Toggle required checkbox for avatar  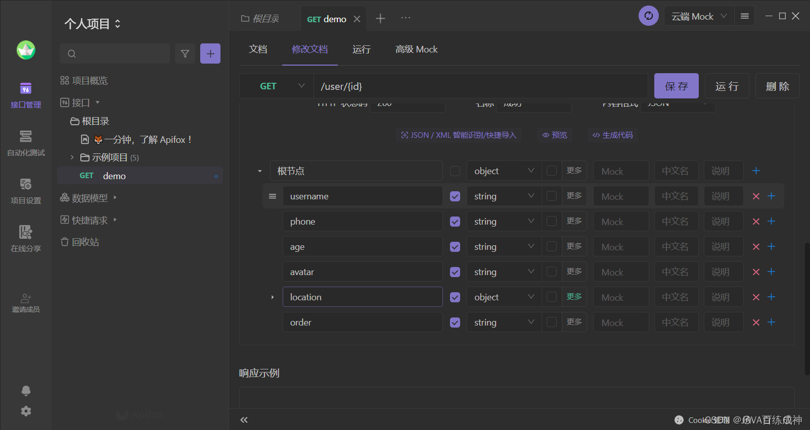[x=455, y=272]
